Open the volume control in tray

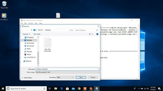click(x=148, y=88)
